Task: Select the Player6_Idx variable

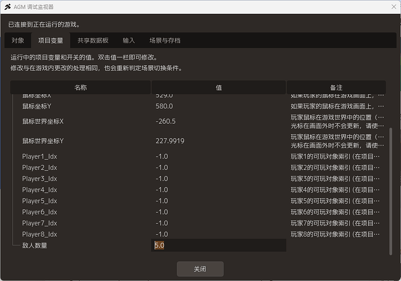Action: coord(40,212)
